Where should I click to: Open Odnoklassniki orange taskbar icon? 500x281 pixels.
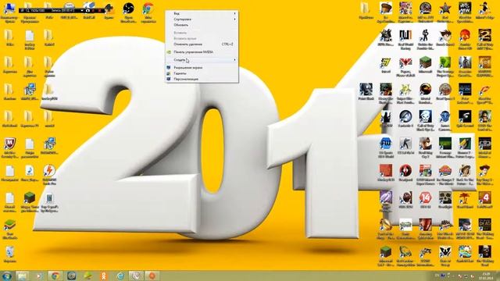[x=103, y=276]
